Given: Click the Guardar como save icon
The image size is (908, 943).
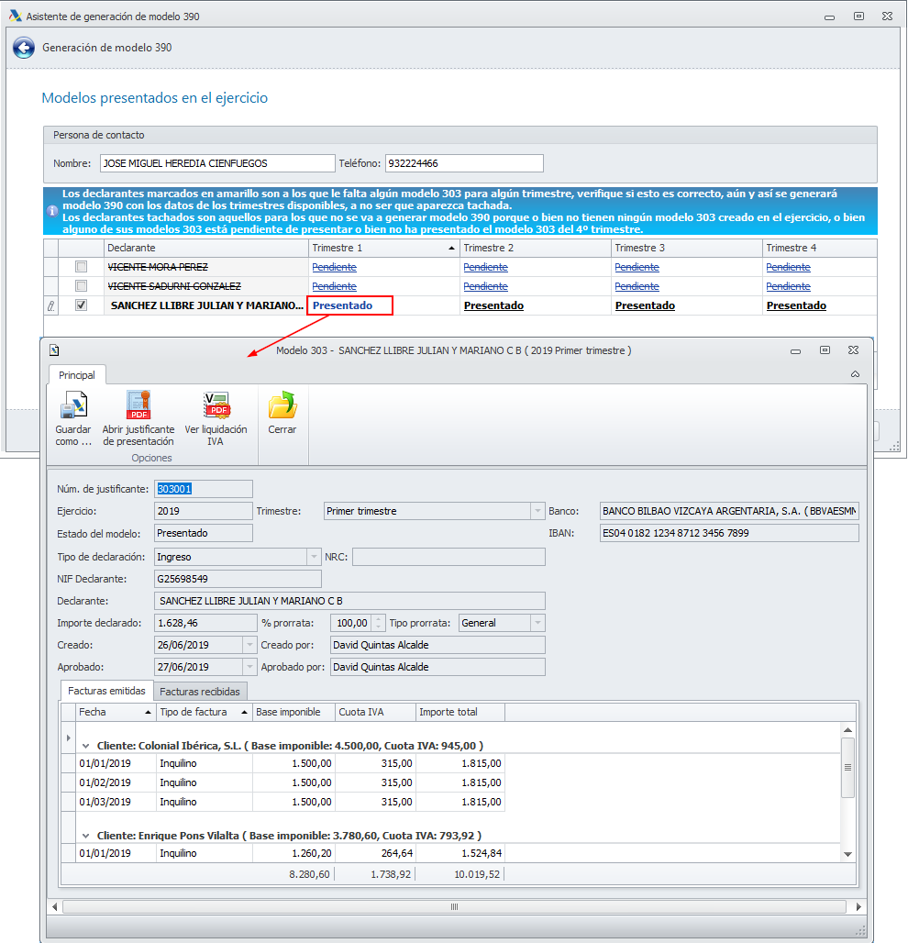Looking at the screenshot, I should (72, 405).
